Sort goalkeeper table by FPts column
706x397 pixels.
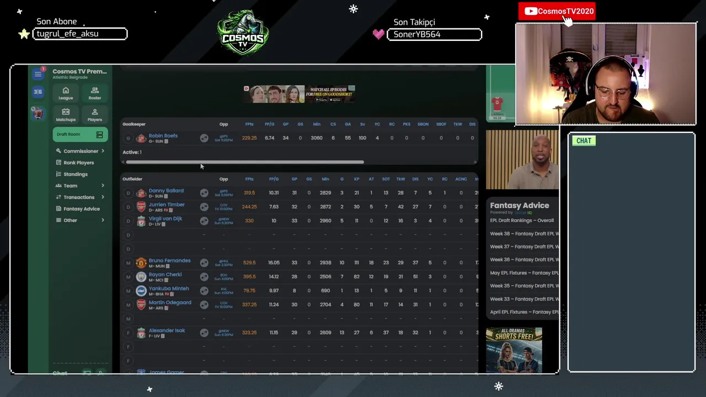(249, 125)
